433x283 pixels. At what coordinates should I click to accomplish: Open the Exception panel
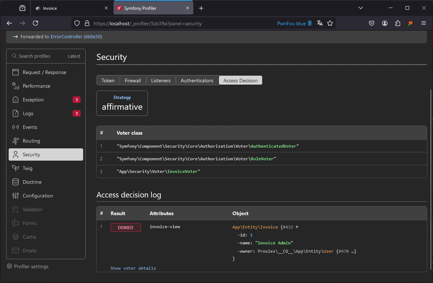pyautogui.click(x=33, y=100)
